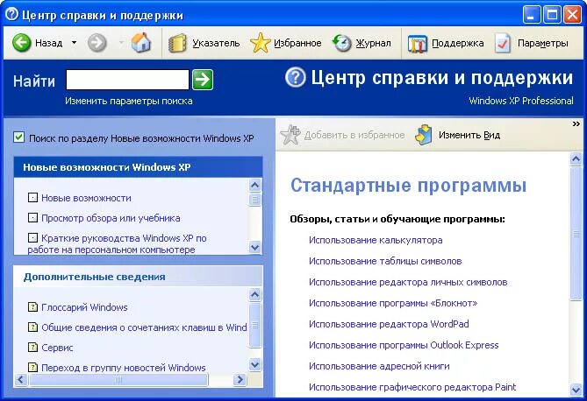Viewport: 587px width, 401px height.
Task: Click the Общие сведения о сочетаниях help icon
Action: pyautogui.click(x=33, y=327)
